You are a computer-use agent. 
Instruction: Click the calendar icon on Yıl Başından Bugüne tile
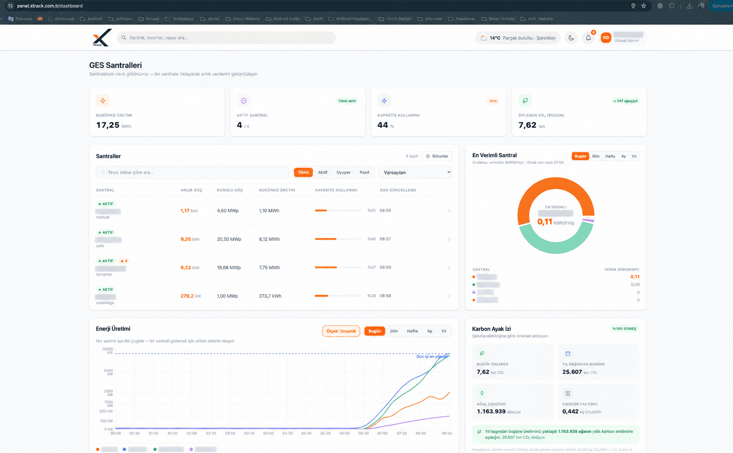click(567, 353)
